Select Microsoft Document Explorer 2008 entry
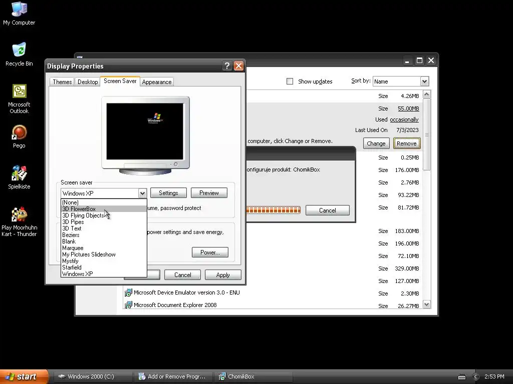The image size is (513, 384). 175,305
